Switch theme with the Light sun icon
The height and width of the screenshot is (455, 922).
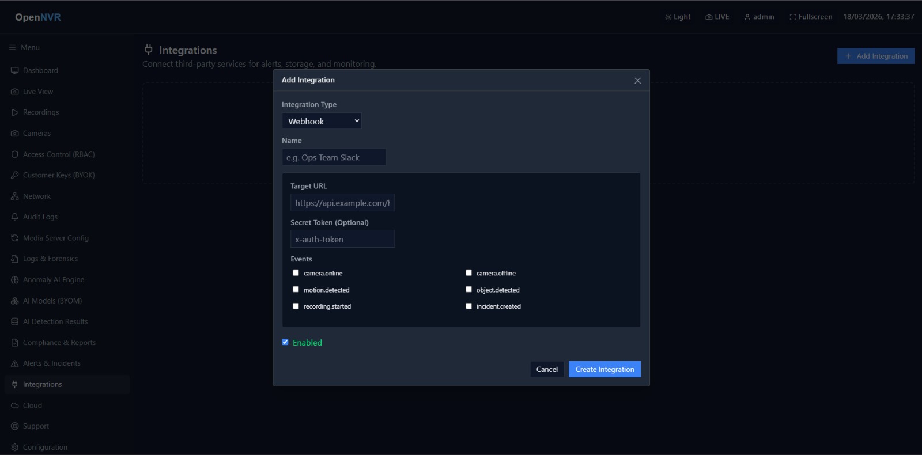coord(668,17)
